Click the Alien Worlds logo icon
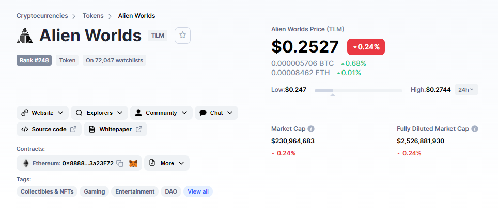This screenshot has height=210, width=498. pyautogui.click(x=25, y=36)
